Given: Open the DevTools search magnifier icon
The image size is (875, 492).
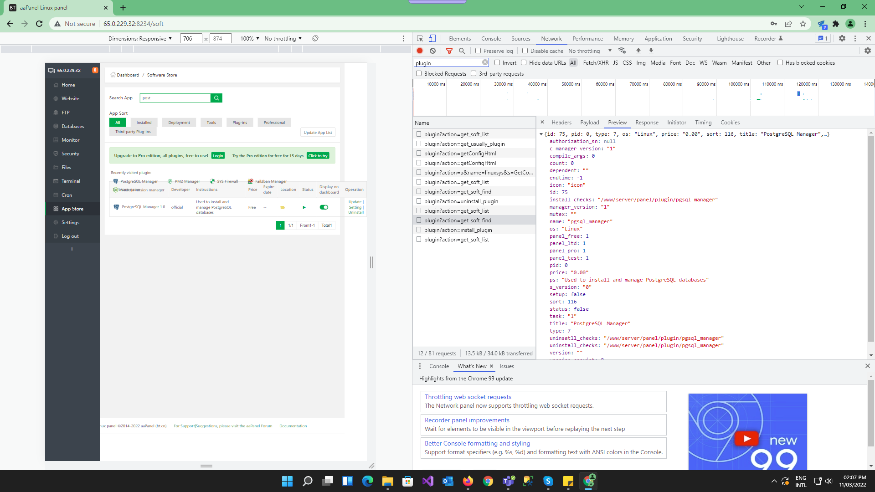Looking at the screenshot, I should click(462, 51).
